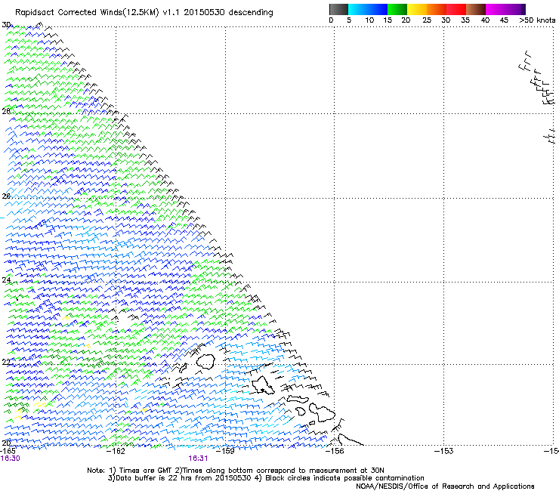Click the latitude label 24
The image size is (559, 491).
point(6,280)
